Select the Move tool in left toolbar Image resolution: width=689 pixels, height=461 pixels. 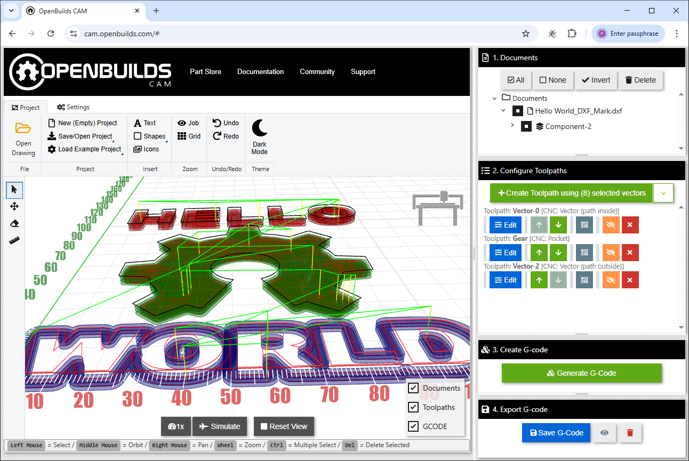(14, 206)
